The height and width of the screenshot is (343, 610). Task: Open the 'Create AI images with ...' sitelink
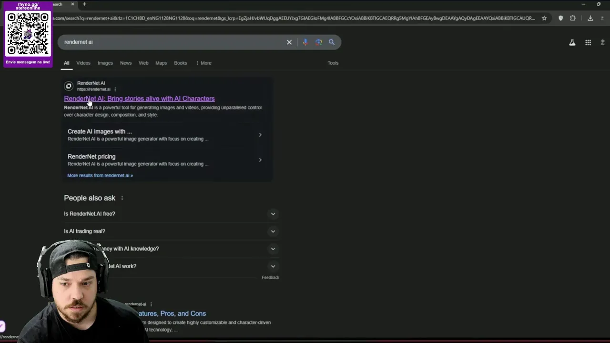100,131
